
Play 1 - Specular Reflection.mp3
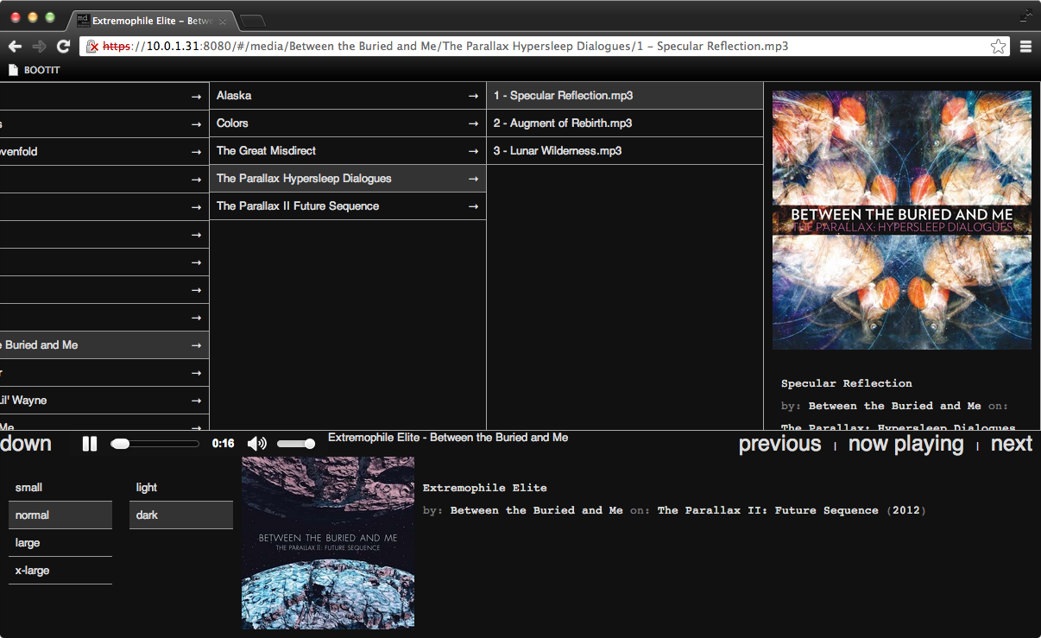625,96
